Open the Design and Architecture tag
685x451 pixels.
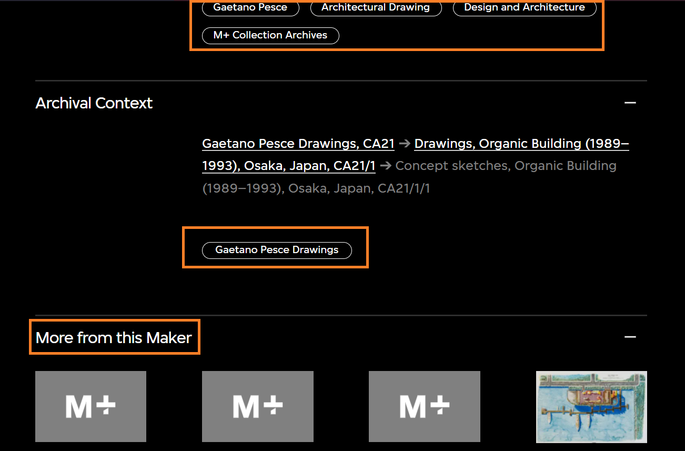pos(525,8)
